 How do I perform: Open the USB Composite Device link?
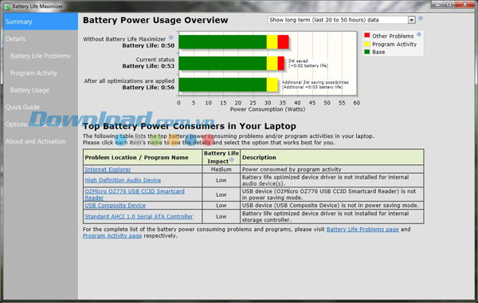[115, 206]
